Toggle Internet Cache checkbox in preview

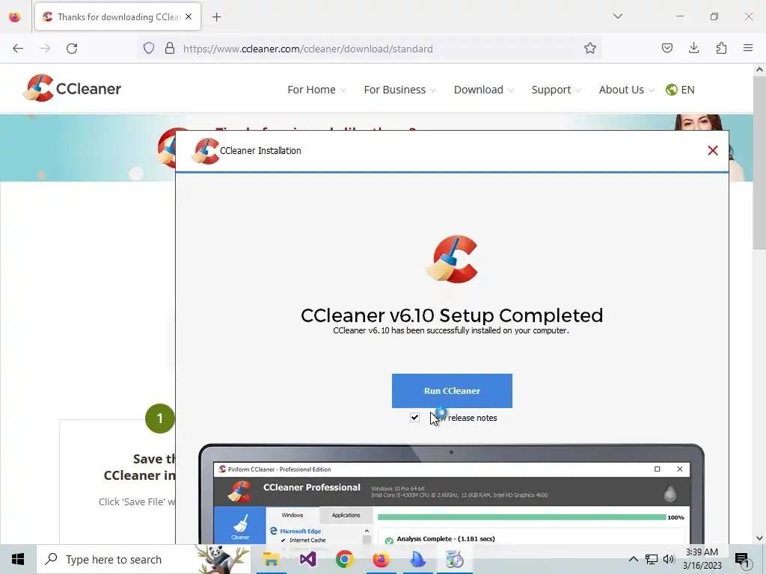[284, 540]
